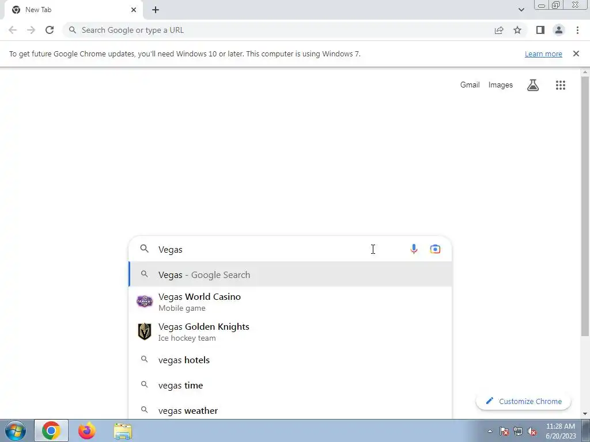Go to Gmail
The height and width of the screenshot is (442, 590).
(470, 85)
